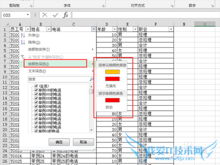Open the 员工号 column filter dropdown
The width and height of the screenshot is (220, 165).
click(28, 29)
